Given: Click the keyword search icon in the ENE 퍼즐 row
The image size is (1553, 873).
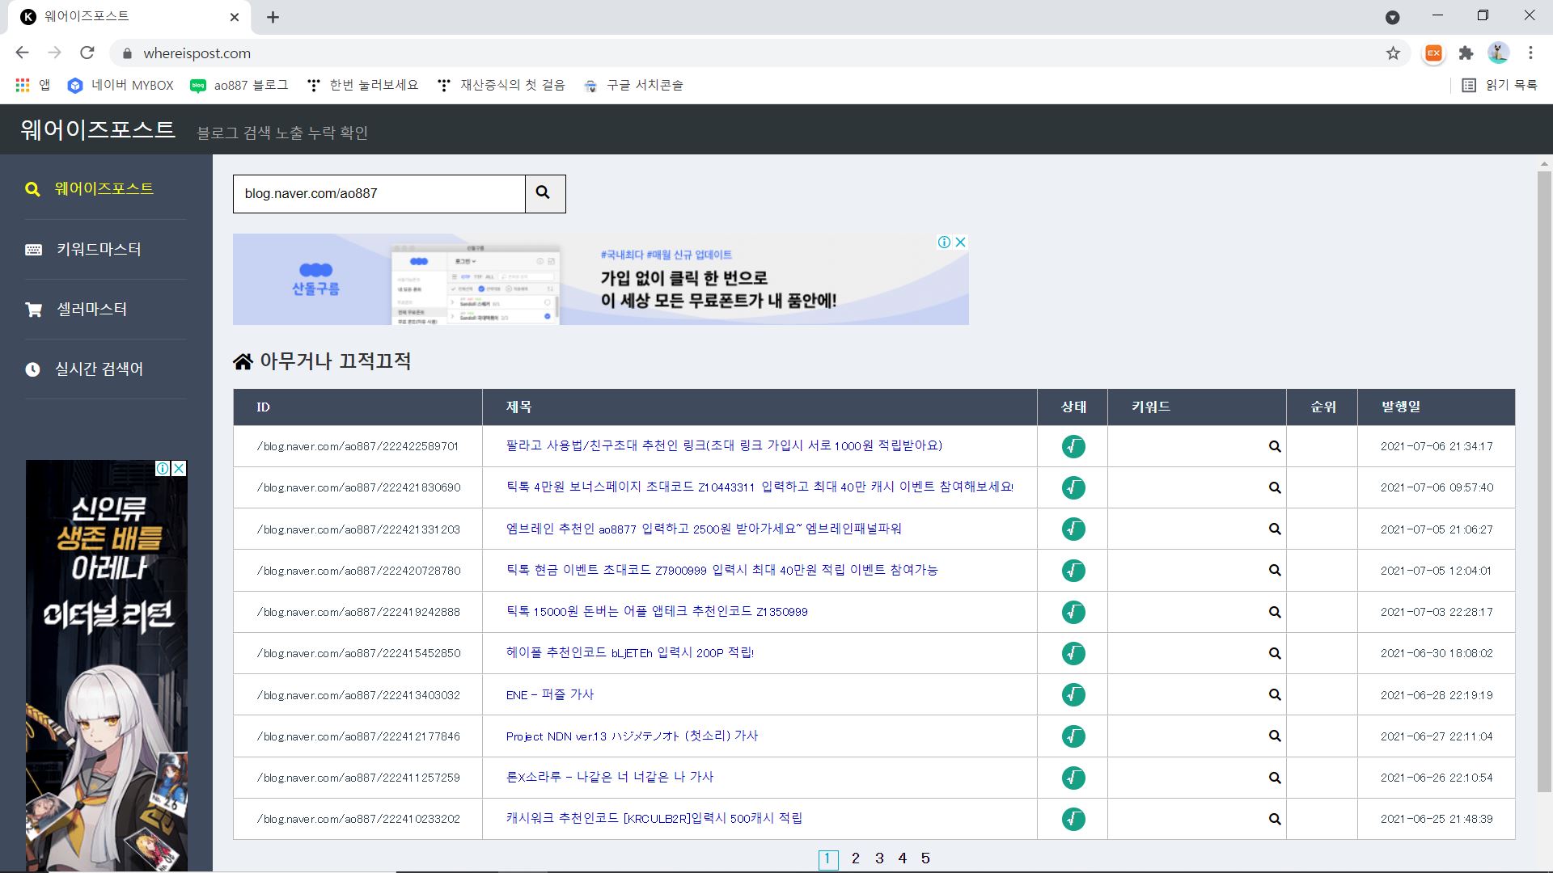Looking at the screenshot, I should [x=1275, y=695].
